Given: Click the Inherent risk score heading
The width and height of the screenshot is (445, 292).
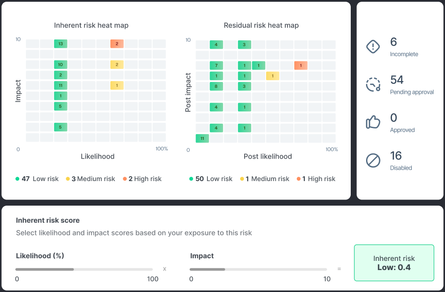Looking at the screenshot, I should point(48,221).
